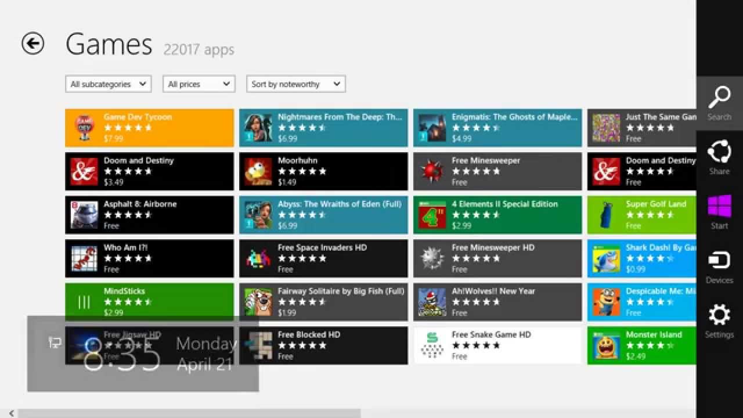
Task: Click the $3.49 Doom and Destiny icon
Action: click(x=84, y=171)
